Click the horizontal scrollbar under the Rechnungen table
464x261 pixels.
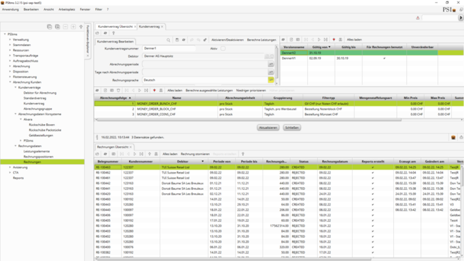tap(234, 259)
